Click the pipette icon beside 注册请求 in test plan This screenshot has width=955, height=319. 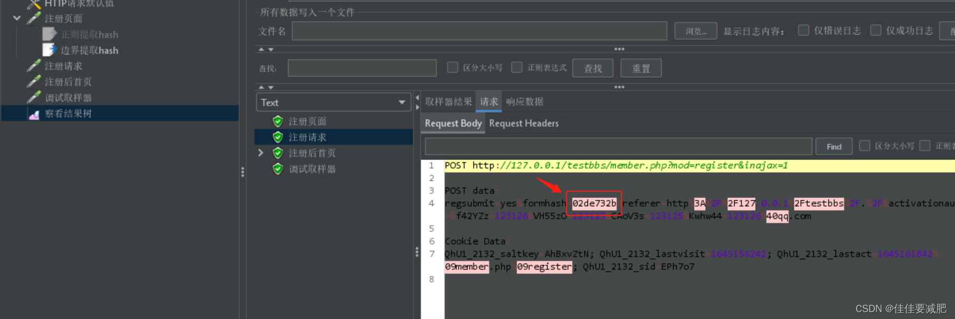pyautogui.click(x=34, y=66)
